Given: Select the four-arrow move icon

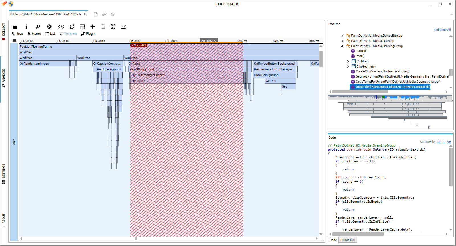Looking at the screenshot, I should 93,27.
